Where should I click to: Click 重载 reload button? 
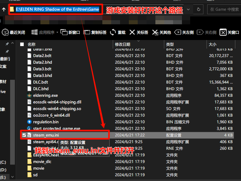(118, 32)
